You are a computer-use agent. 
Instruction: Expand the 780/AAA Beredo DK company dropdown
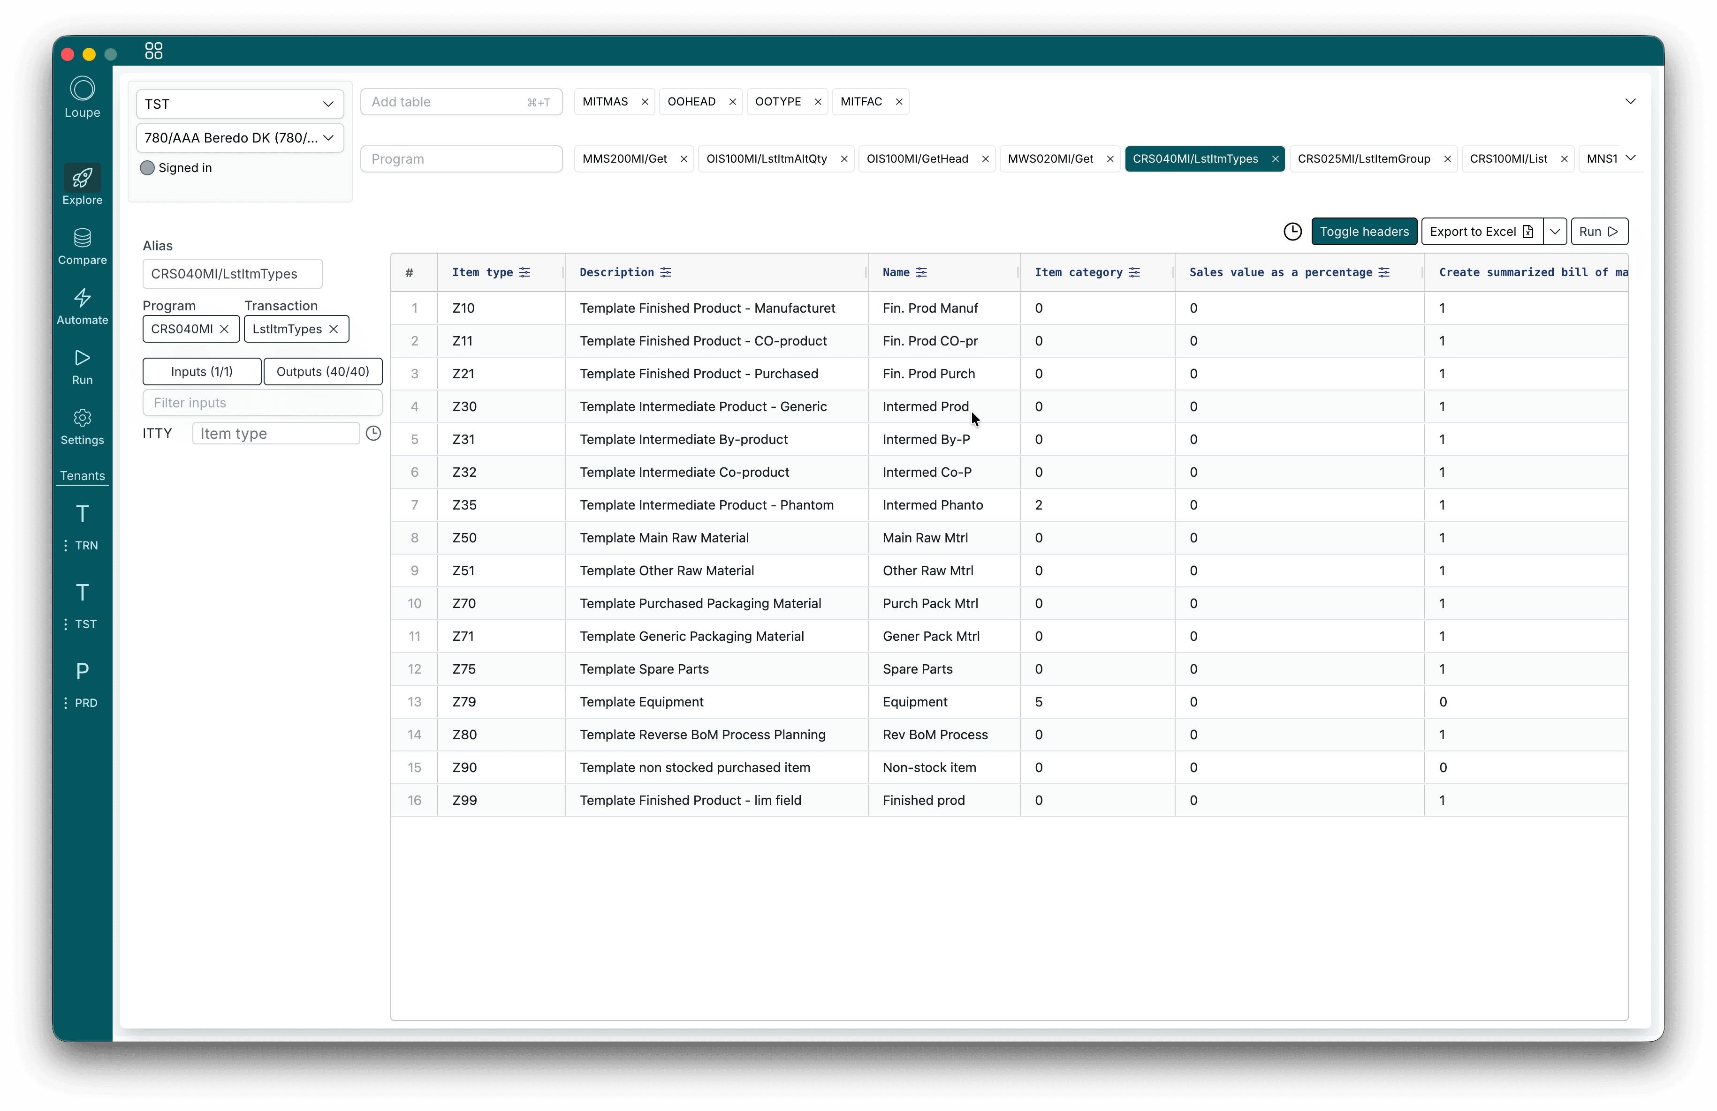(240, 138)
